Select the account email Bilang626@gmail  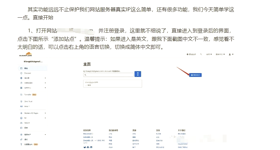point(33,62)
